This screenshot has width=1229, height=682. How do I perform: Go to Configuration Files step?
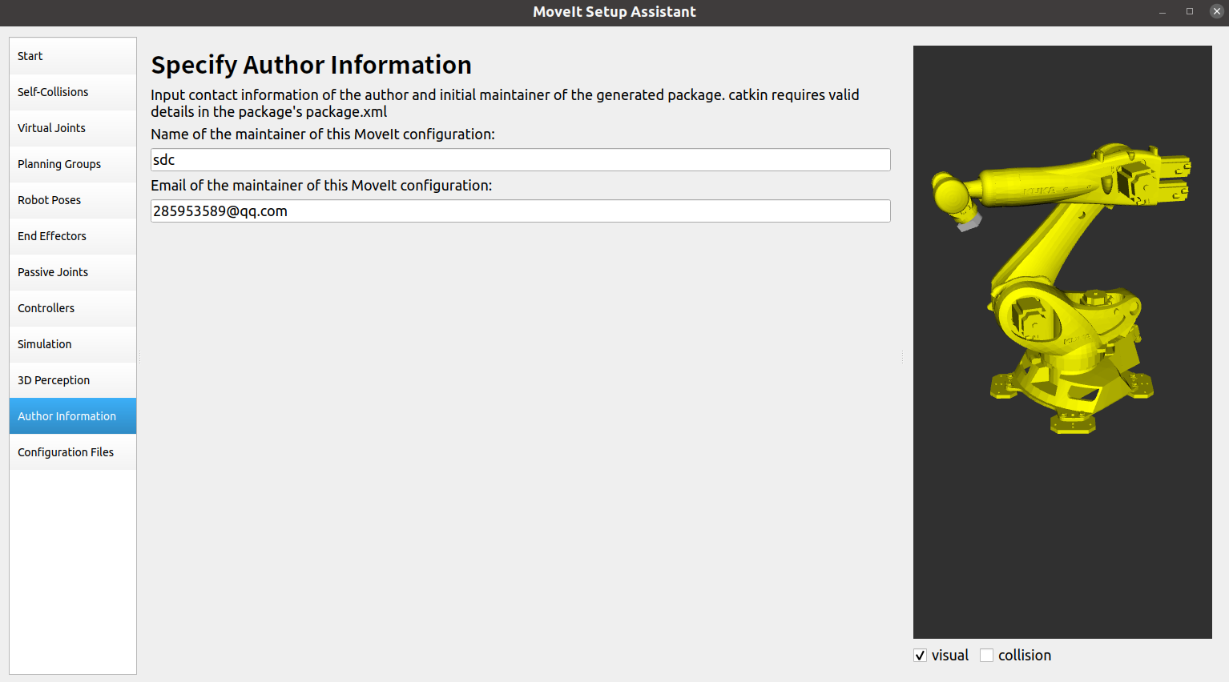73,452
